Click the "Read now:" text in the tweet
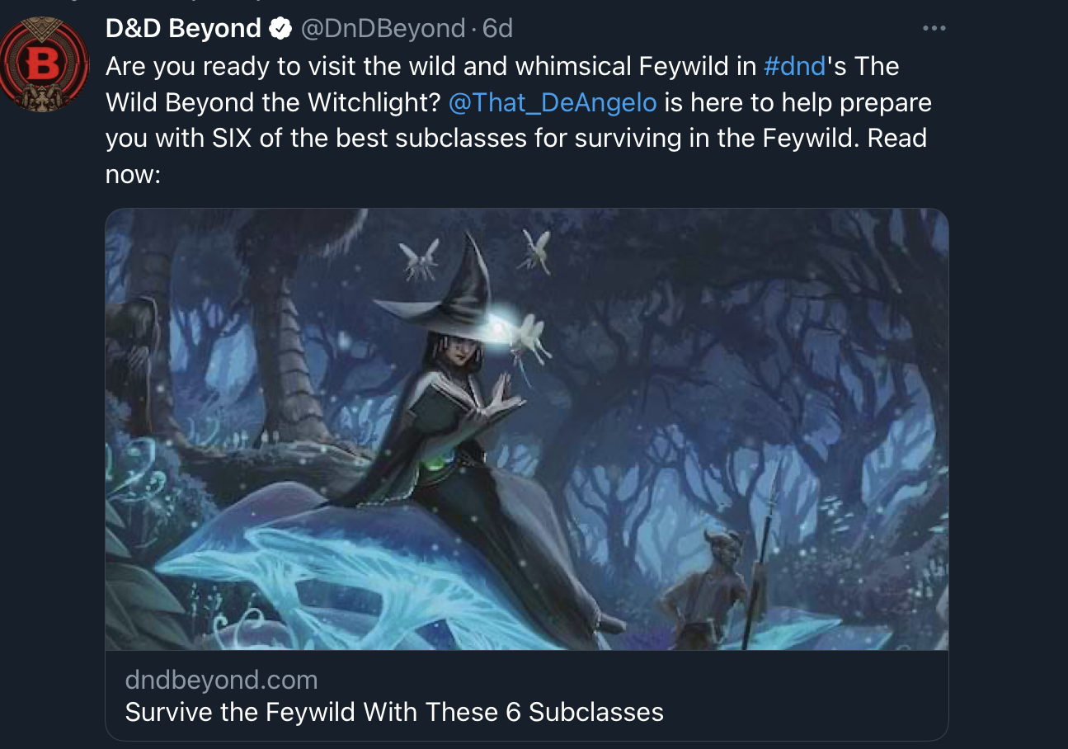This screenshot has height=749, width=1068. tap(897, 139)
